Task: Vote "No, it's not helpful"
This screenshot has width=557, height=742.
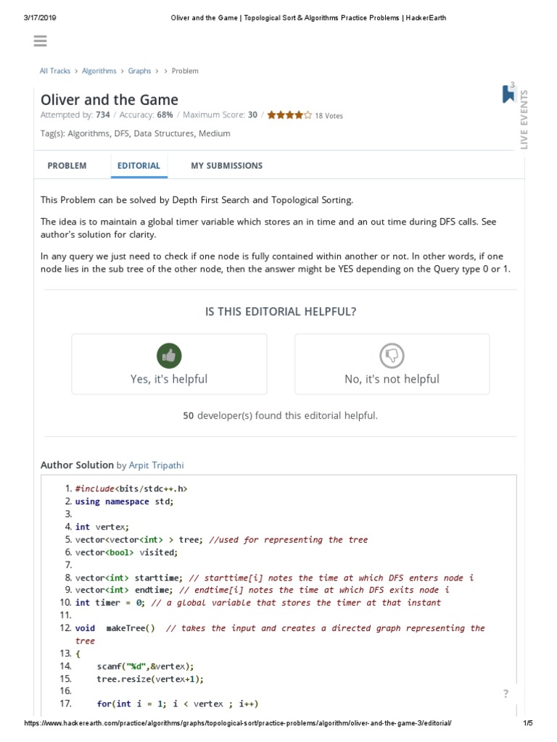Action: coord(392,379)
